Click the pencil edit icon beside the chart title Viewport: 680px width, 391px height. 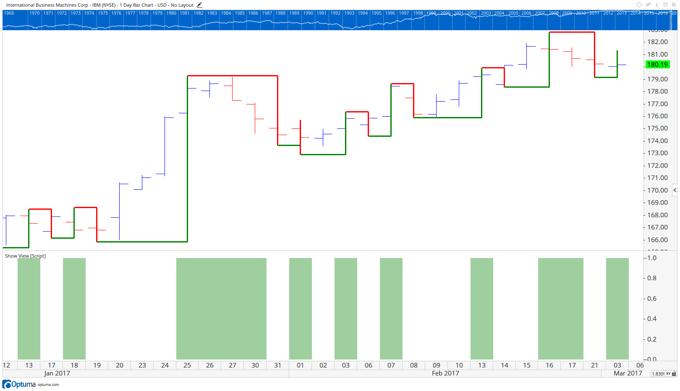(199, 5)
